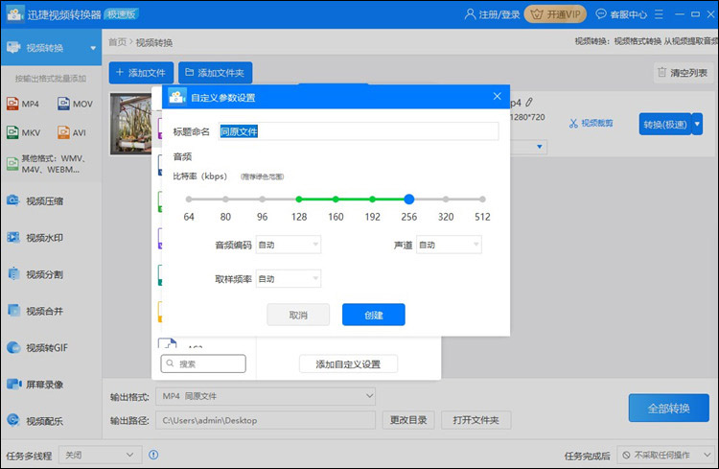Set bitrate slider to 96 kbps

click(263, 199)
